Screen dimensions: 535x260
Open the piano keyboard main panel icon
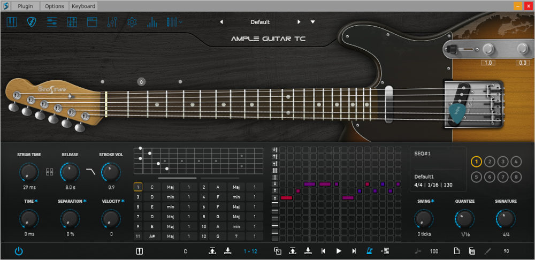pos(12,22)
